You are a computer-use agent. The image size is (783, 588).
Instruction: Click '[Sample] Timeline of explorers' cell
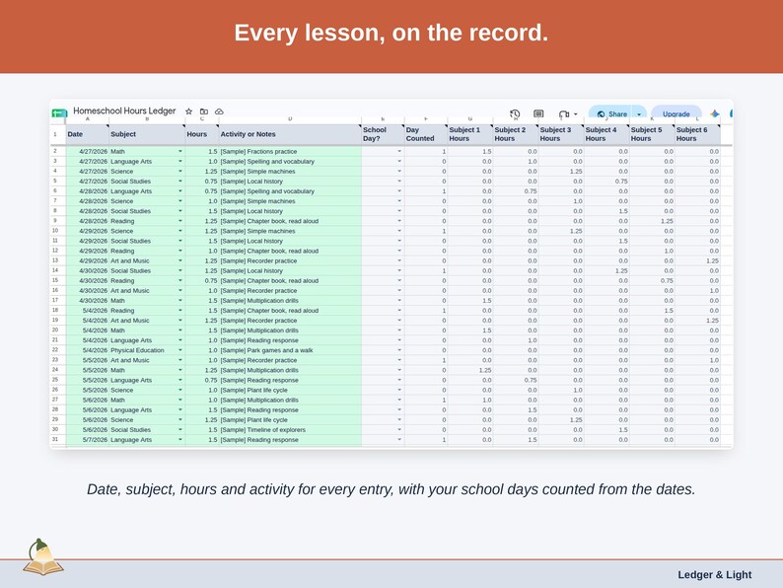290,429
